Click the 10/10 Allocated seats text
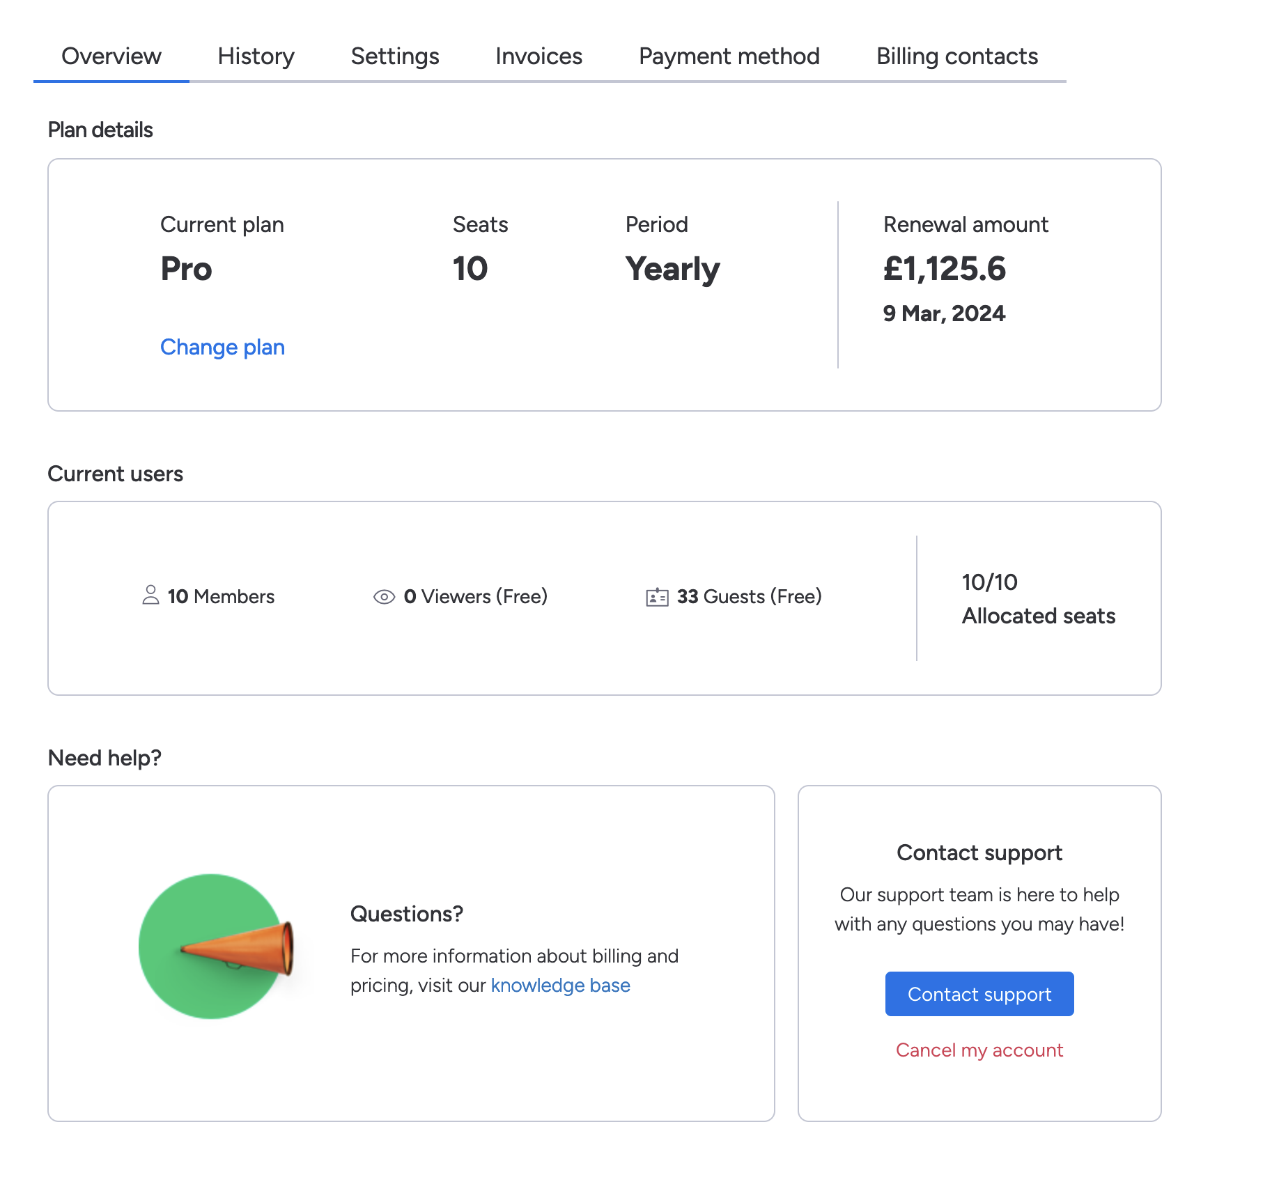 click(x=1038, y=599)
